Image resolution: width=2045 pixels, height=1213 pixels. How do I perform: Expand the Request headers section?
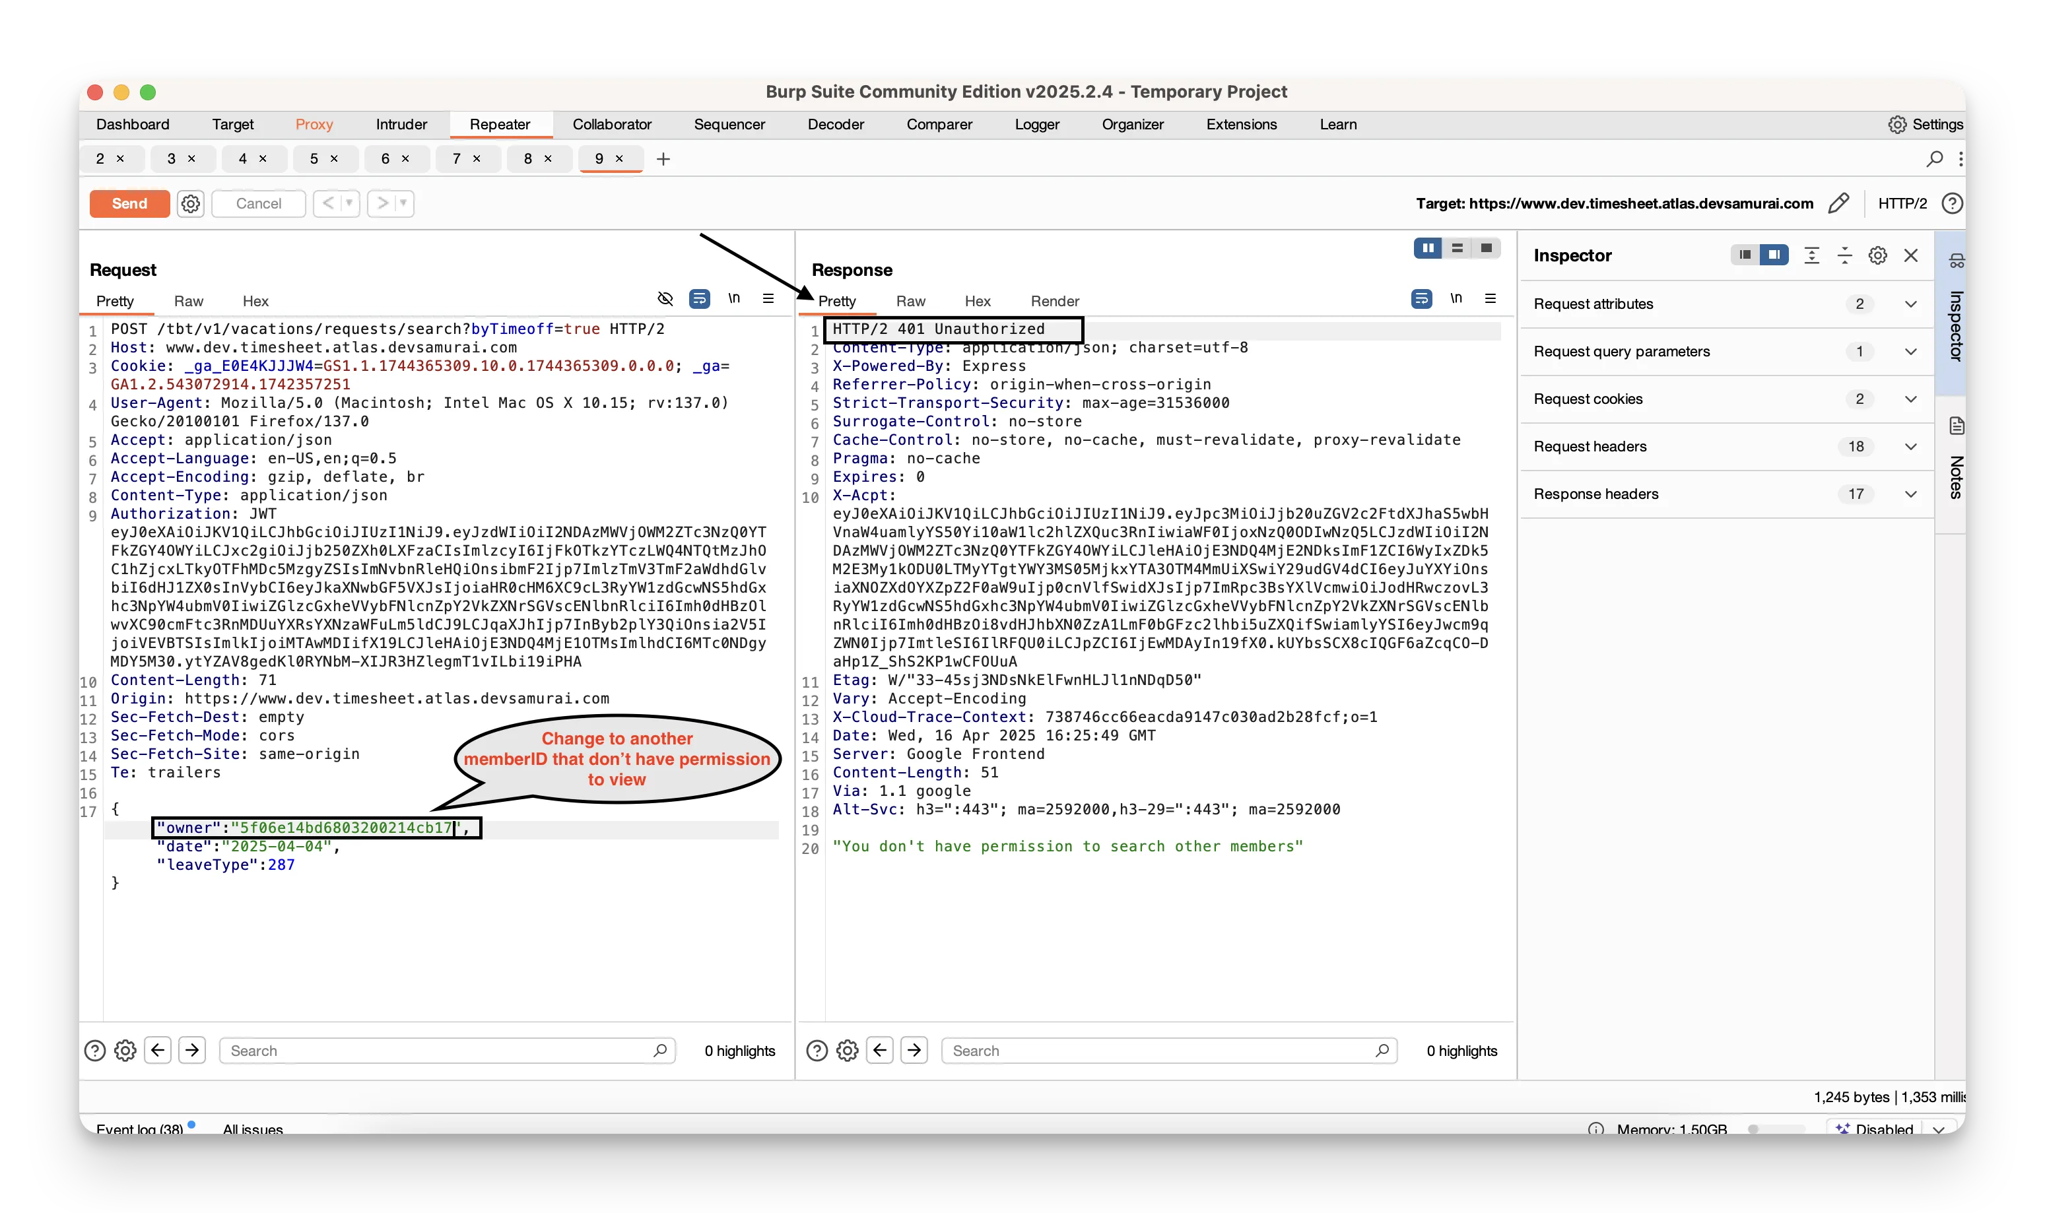pos(1910,446)
